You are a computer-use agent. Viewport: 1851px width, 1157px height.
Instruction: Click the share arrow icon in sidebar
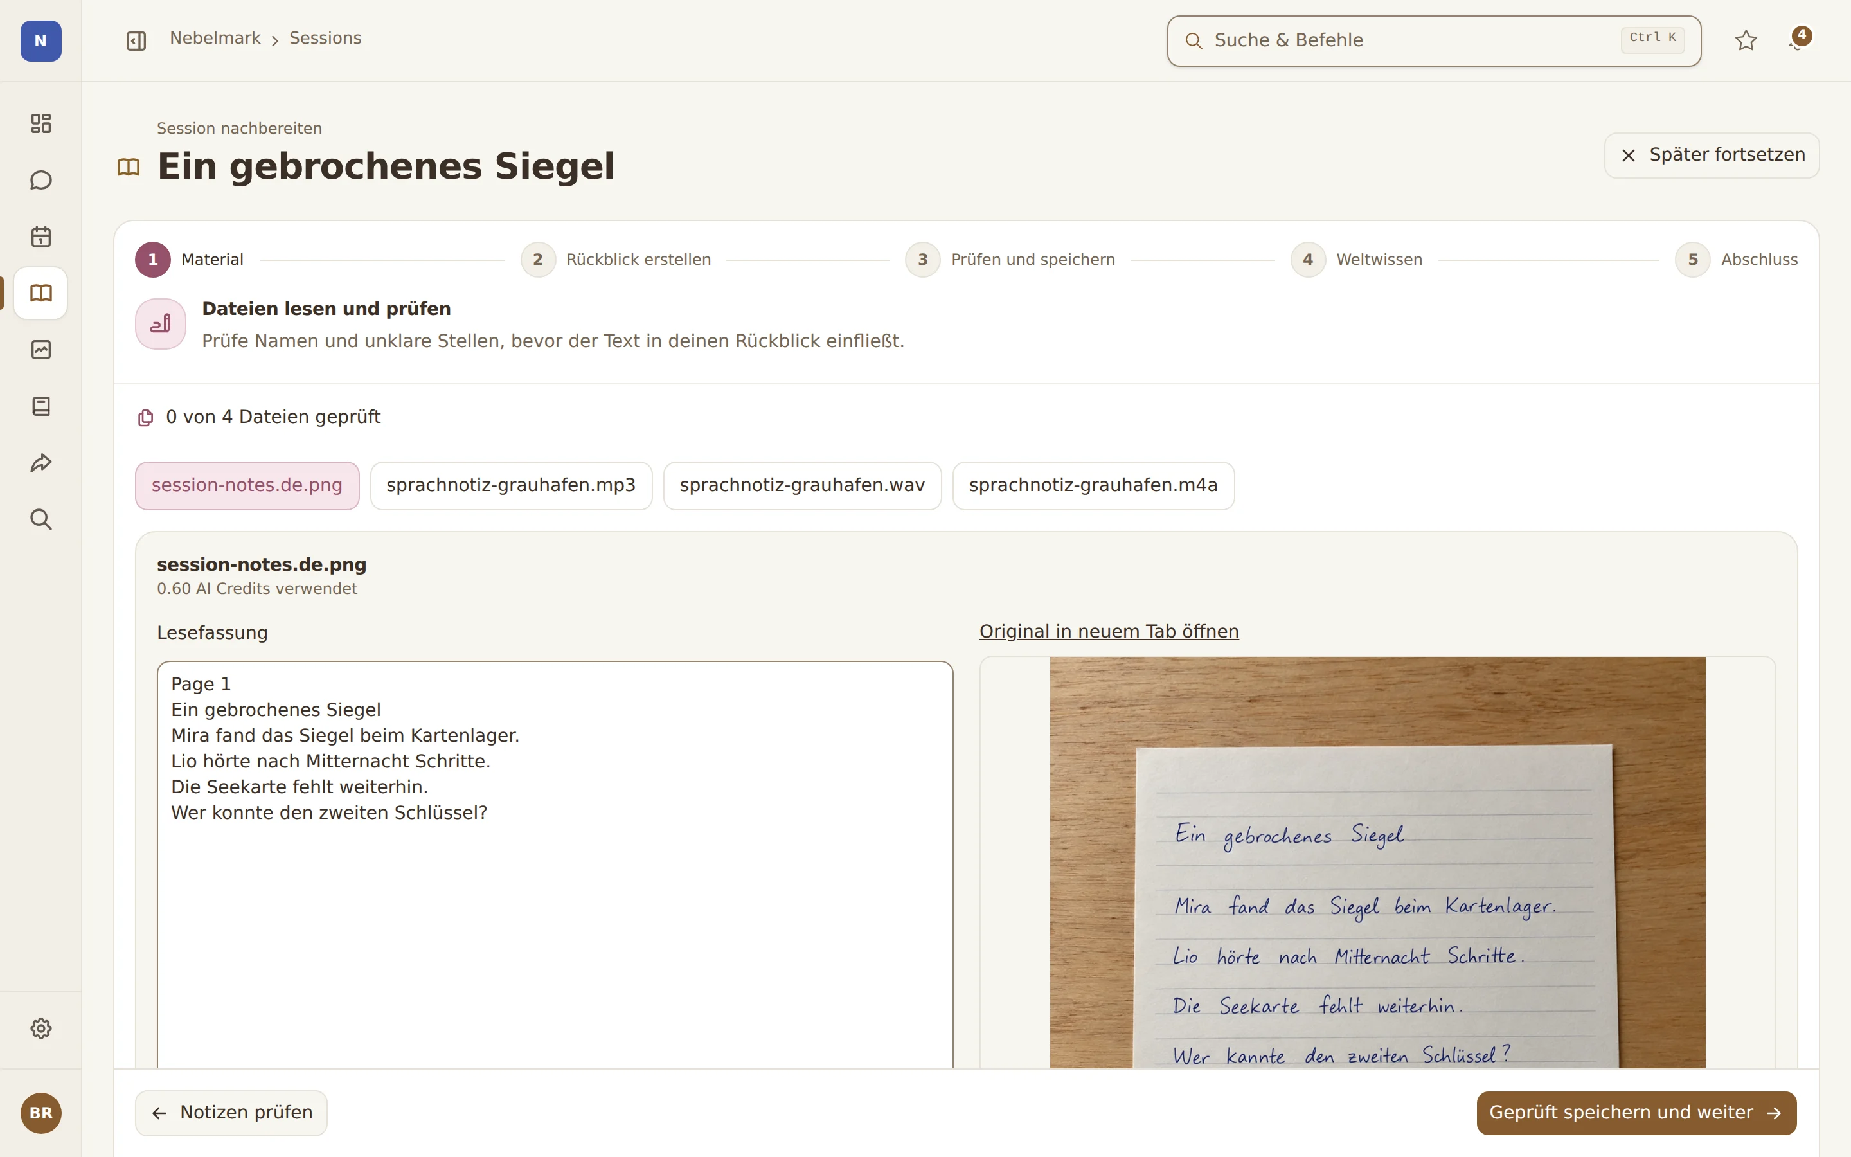coord(40,463)
